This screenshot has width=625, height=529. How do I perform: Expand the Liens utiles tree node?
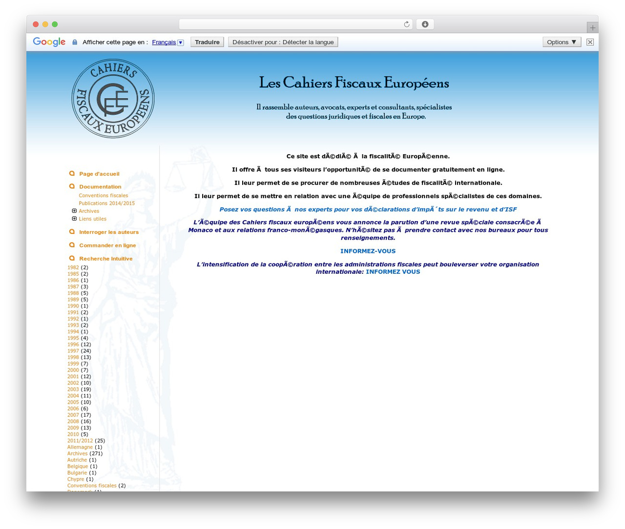click(x=74, y=219)
